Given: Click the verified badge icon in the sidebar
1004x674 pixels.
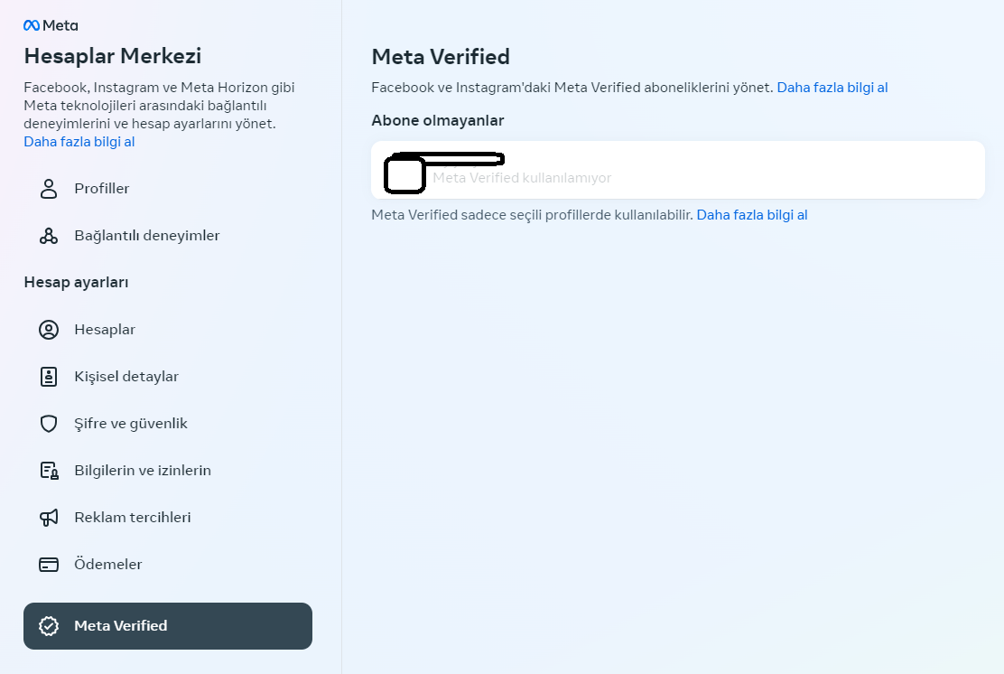Looking at the screenshot, I should 49,626.
